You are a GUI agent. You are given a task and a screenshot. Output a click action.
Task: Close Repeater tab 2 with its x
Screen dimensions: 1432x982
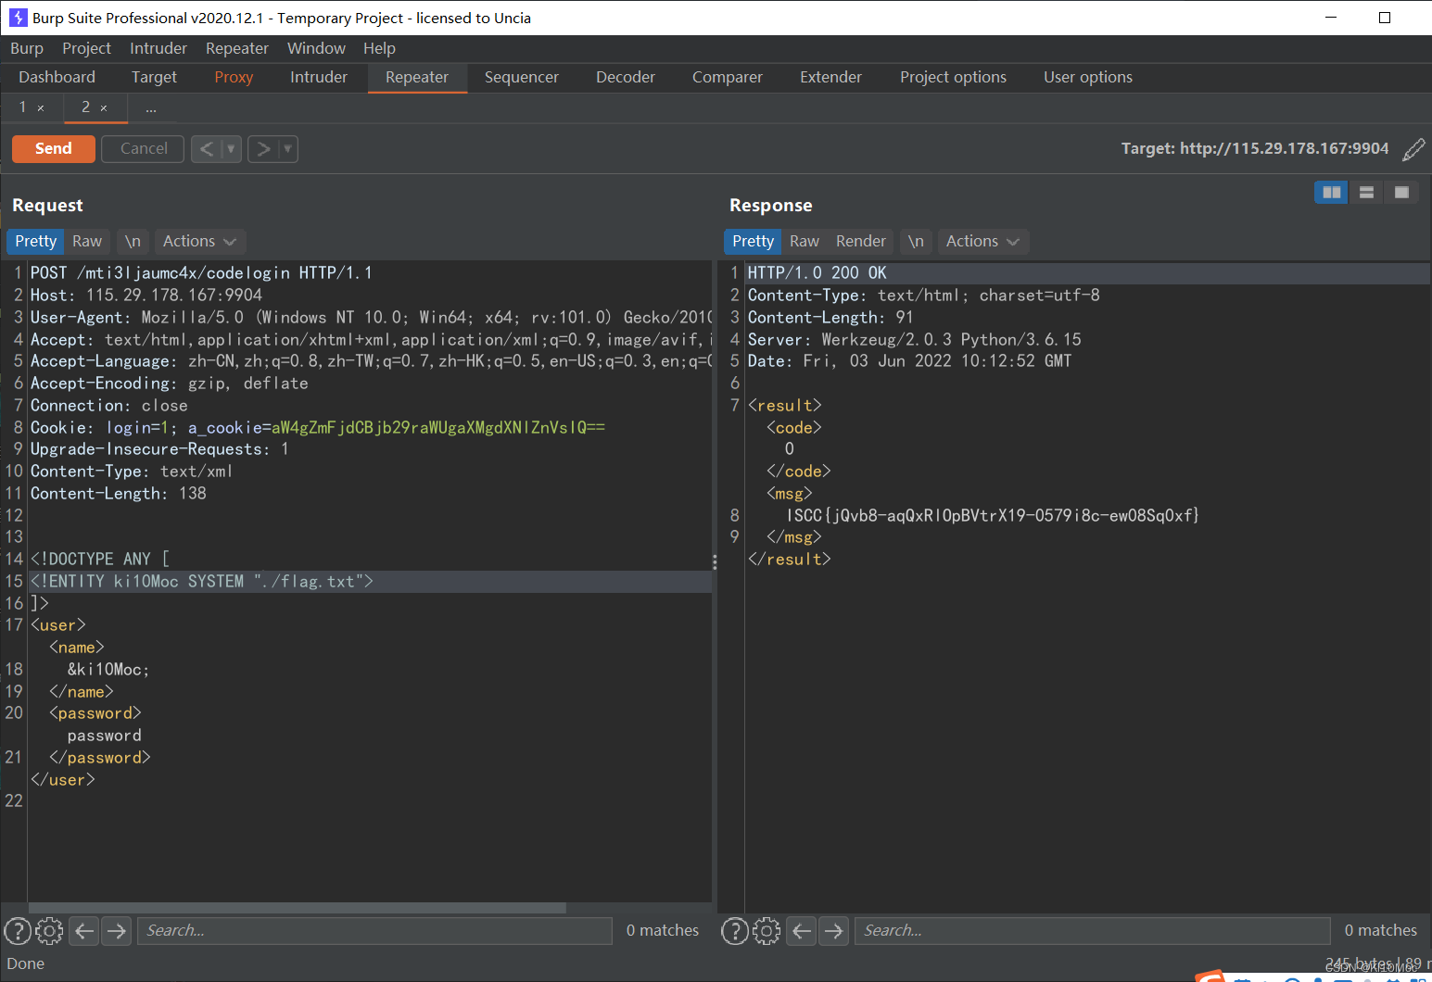[104, 108]
